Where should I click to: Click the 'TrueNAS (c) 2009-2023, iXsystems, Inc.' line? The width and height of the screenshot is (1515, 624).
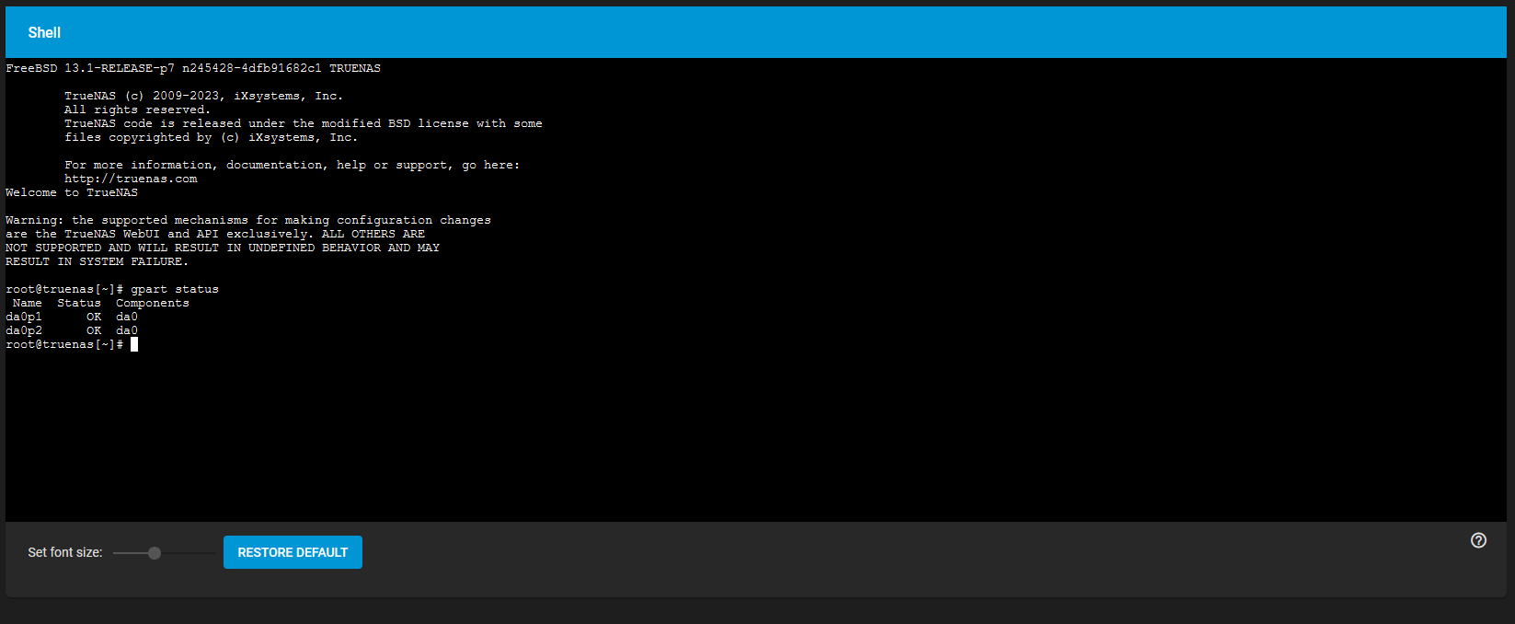point(203,96)
